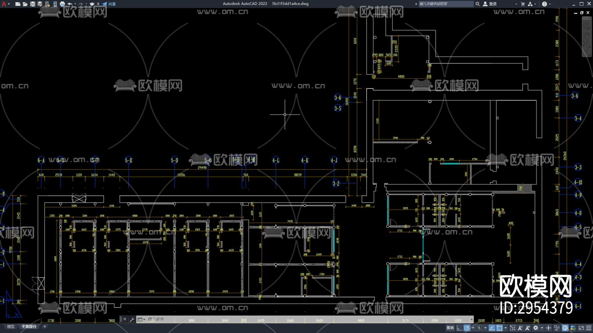
Task: Close the command line with X
Action: pos(125,319)
